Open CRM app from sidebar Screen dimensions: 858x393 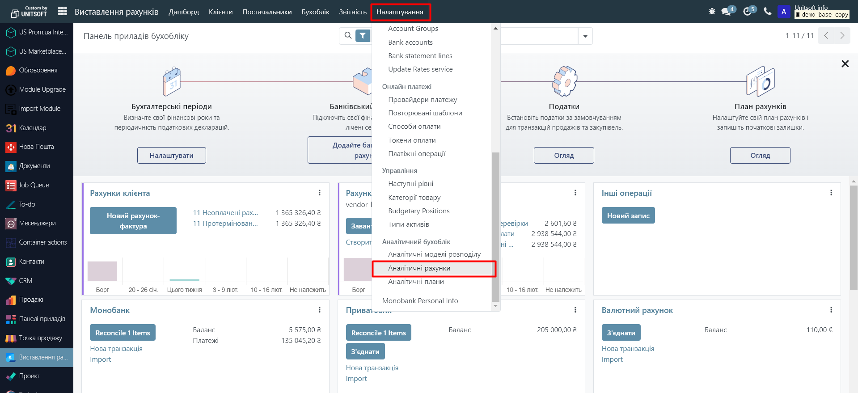click(25, 281)
